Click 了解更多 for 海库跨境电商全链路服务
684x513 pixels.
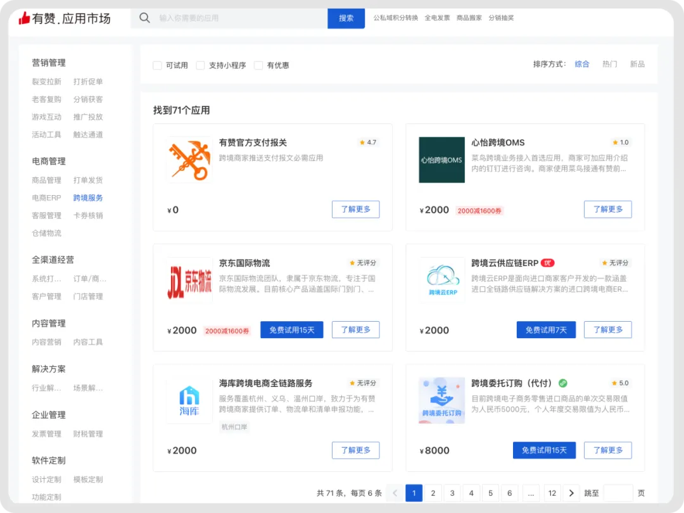click(355, 450)
